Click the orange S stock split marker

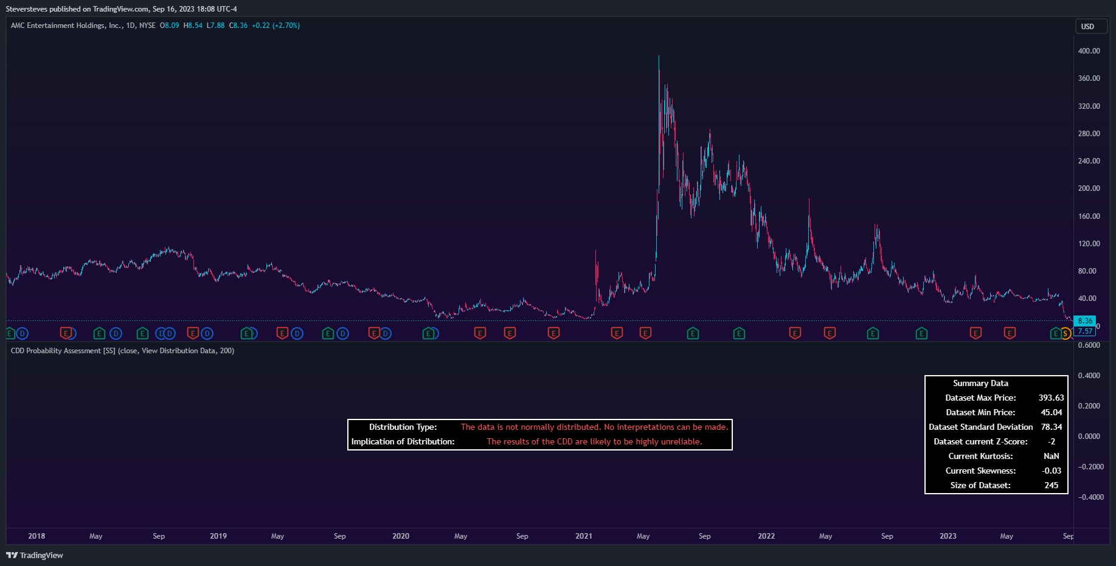click(1066, 334)
